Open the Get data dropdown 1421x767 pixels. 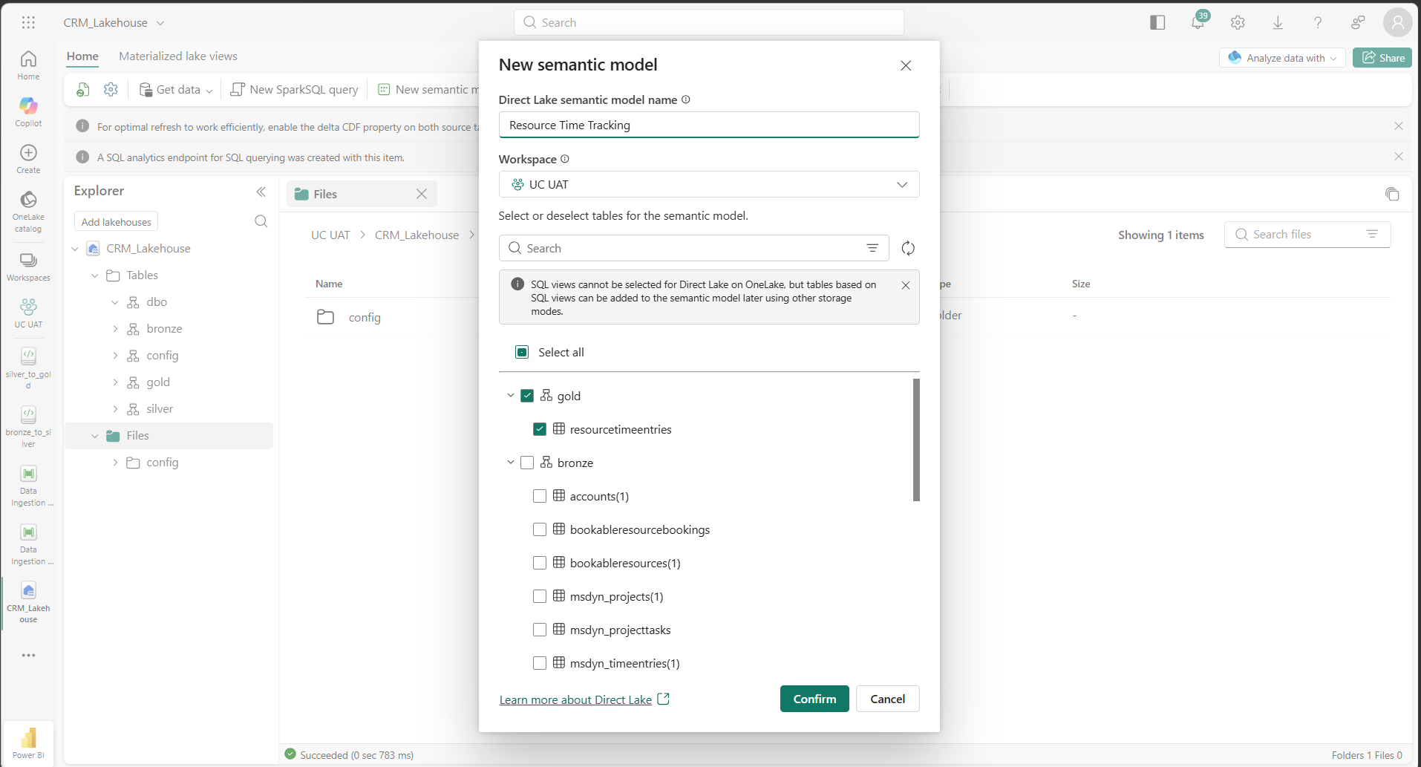coord(176,89)
